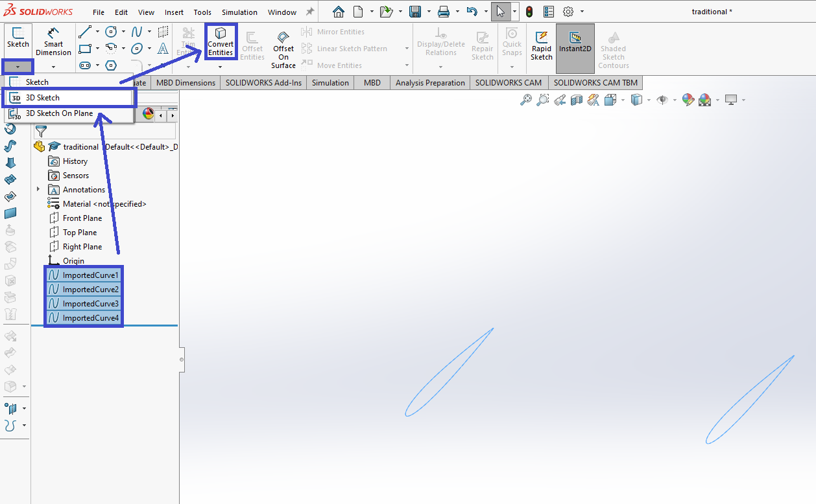The image size is (816, 504).
Task: Click the Open file icon
Action: coord(387,12)
